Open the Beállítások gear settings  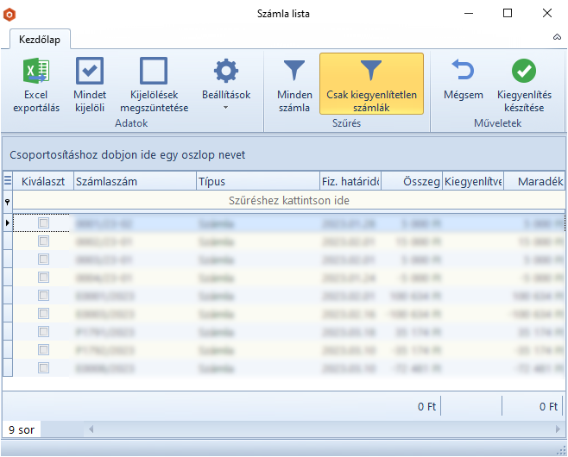(x=225, y=72)
